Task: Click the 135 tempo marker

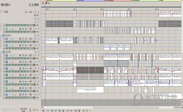Action: [x=48, y=3]
